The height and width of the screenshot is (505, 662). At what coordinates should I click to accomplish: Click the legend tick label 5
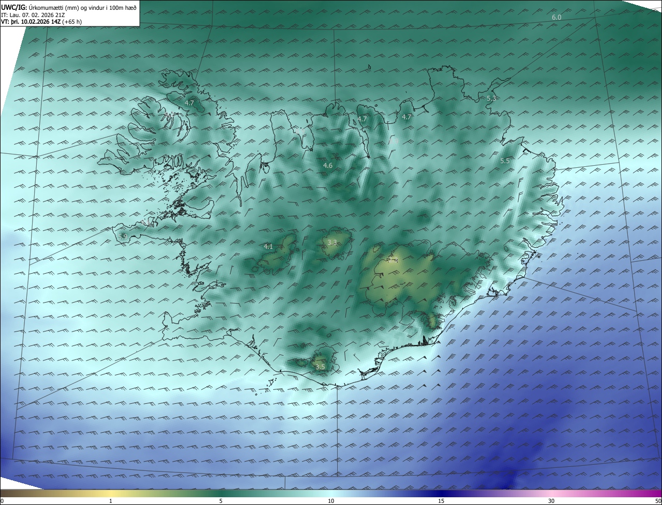pos(221,501)
